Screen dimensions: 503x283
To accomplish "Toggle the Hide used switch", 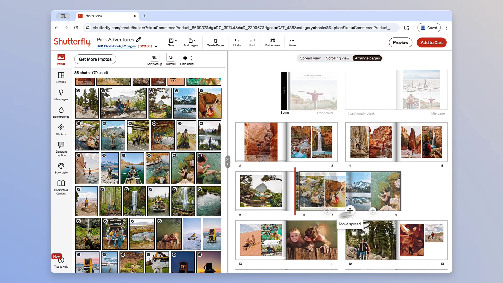I will pos(188,58).
